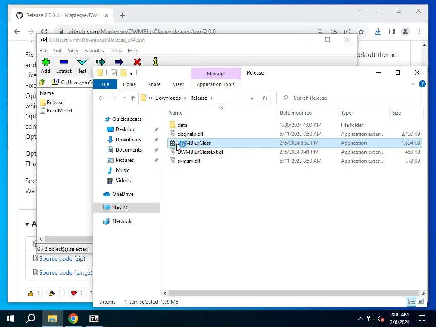Viewport: 436px width, 327px height.
Task: Open the Home ribbon tab
Action: tap(129, 84)
